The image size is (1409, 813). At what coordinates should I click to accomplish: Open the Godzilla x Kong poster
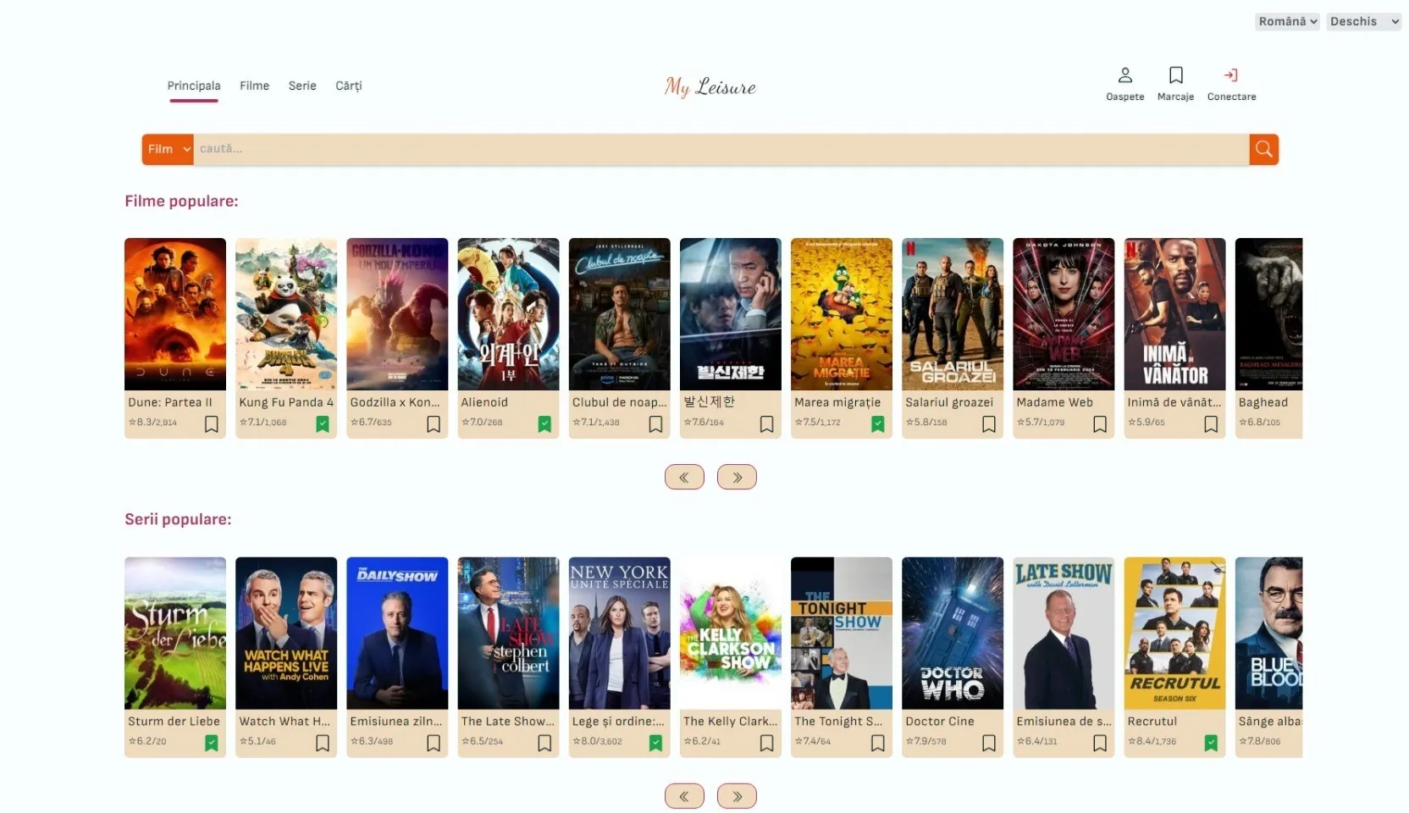[397, 314]
